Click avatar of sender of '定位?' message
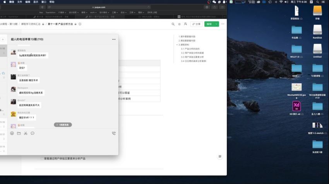Viewport: 329px width, 184px height. 13,64
